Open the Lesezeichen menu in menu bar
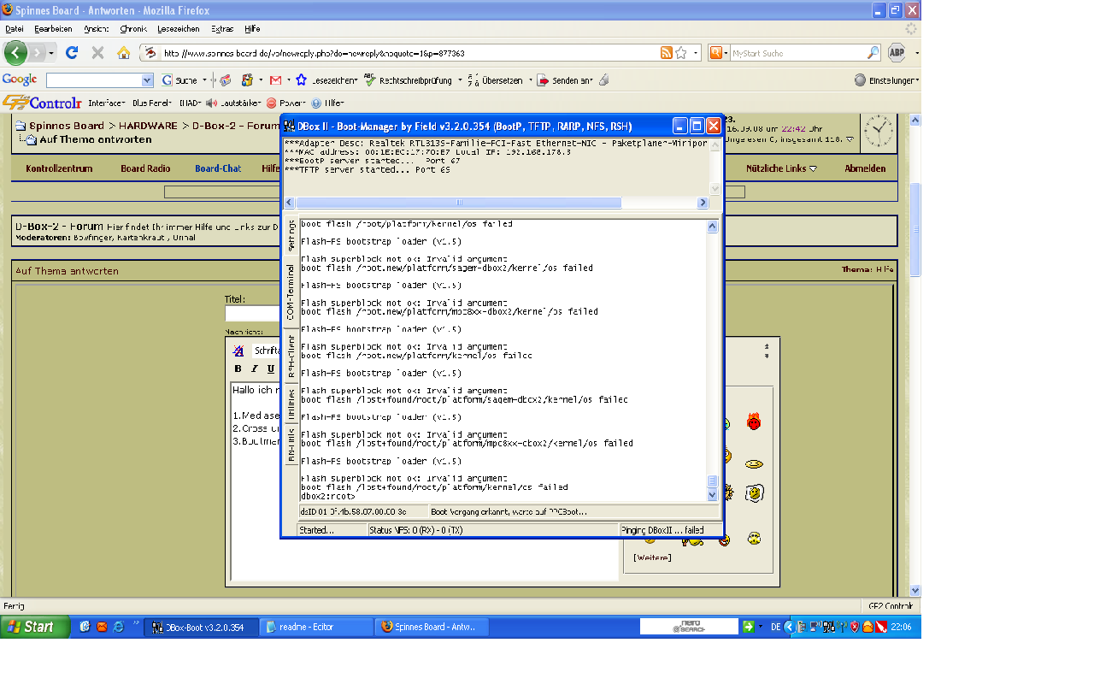 click(x=178, y=28)
